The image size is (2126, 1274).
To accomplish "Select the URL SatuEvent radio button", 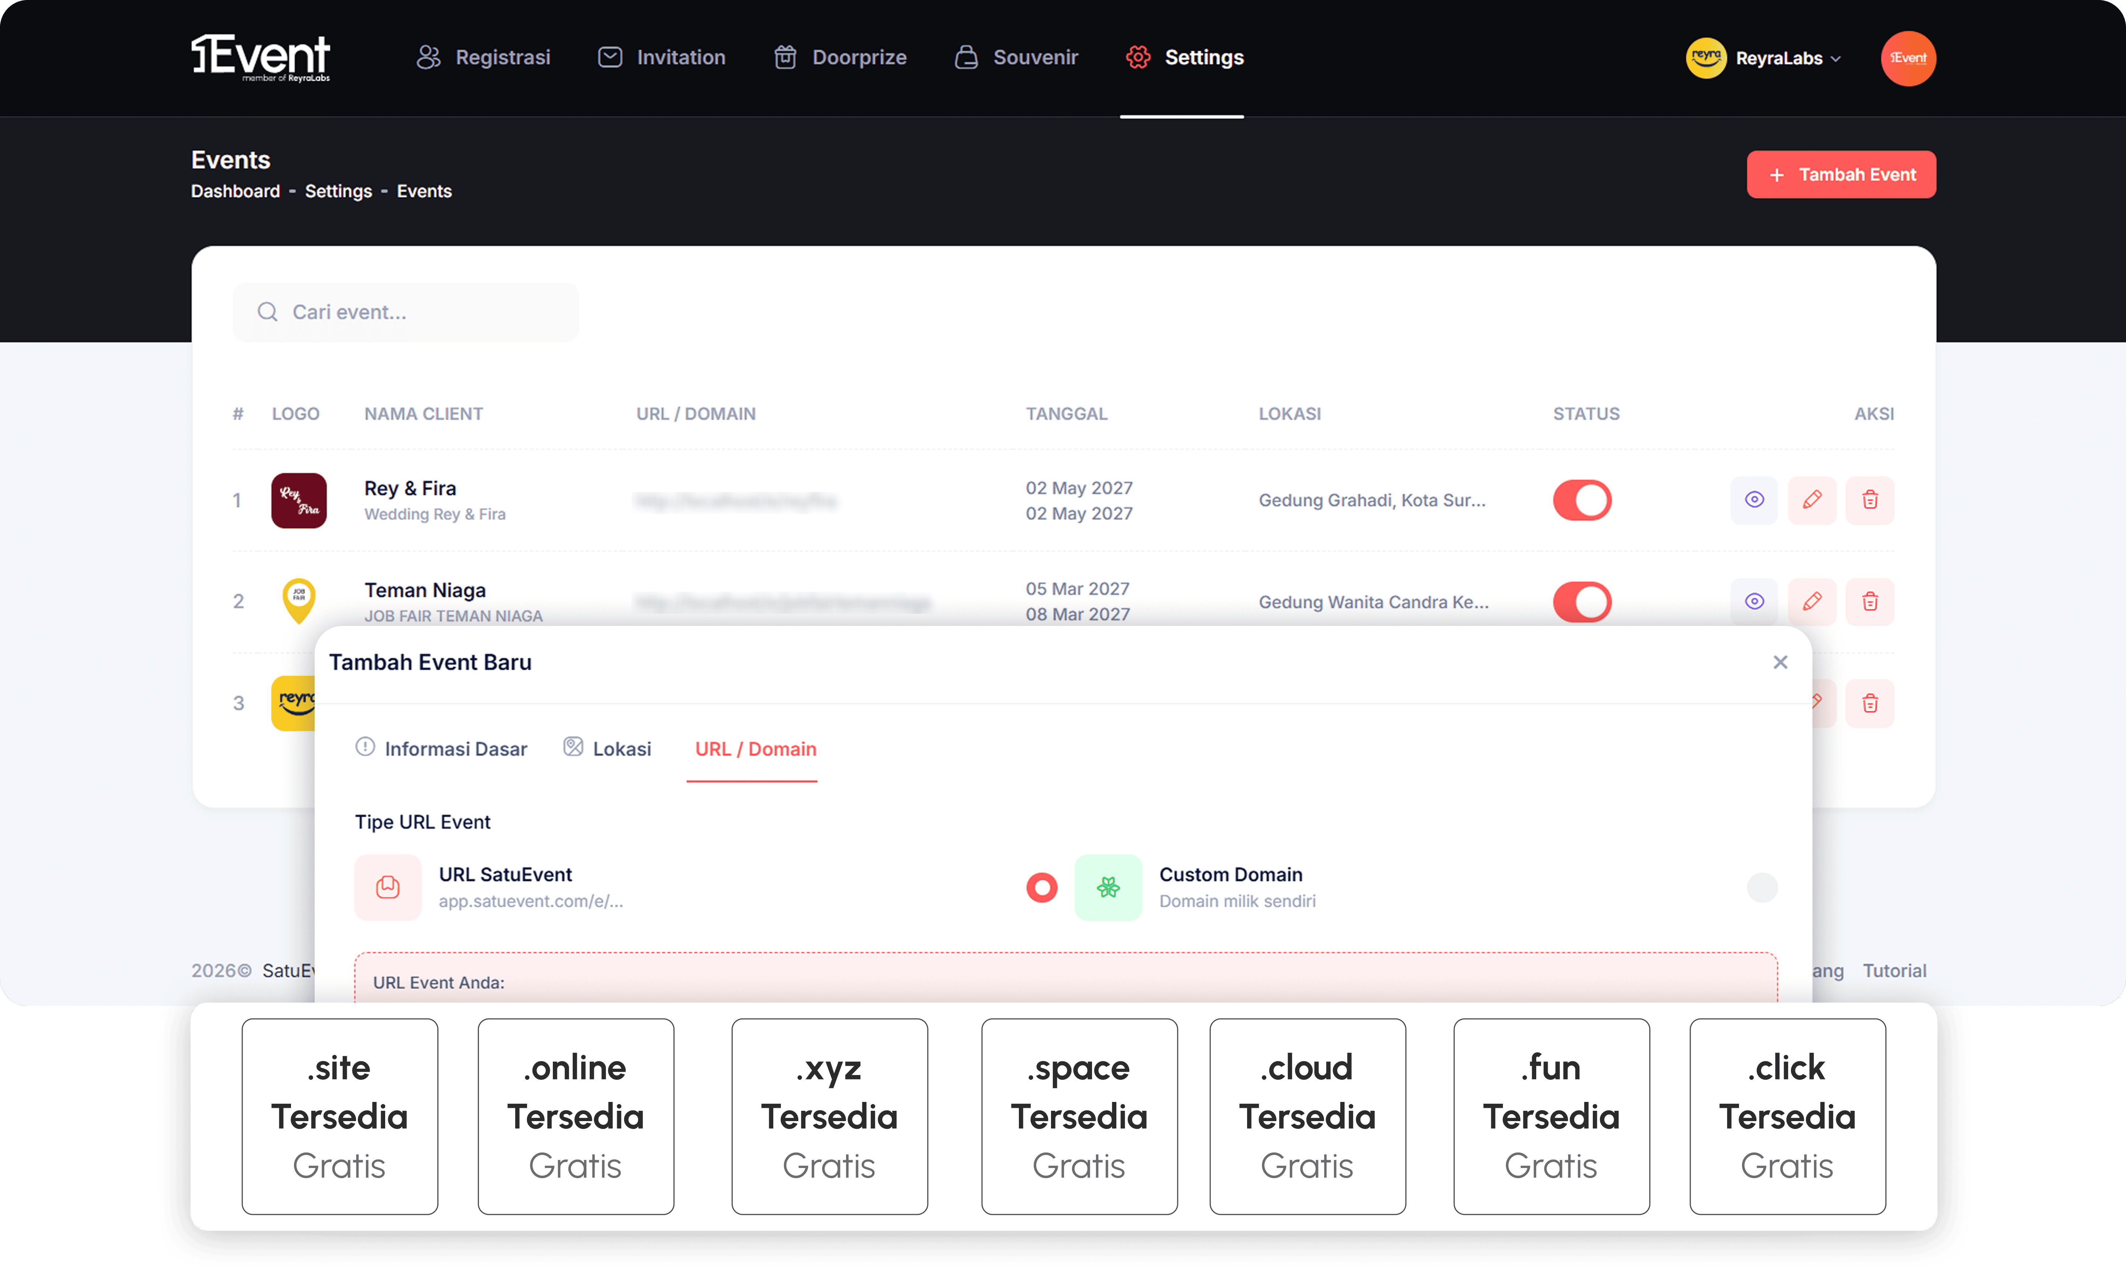I will (1042, 888).
